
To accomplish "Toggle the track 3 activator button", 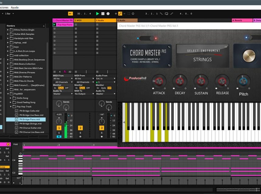I will [102, 128].
